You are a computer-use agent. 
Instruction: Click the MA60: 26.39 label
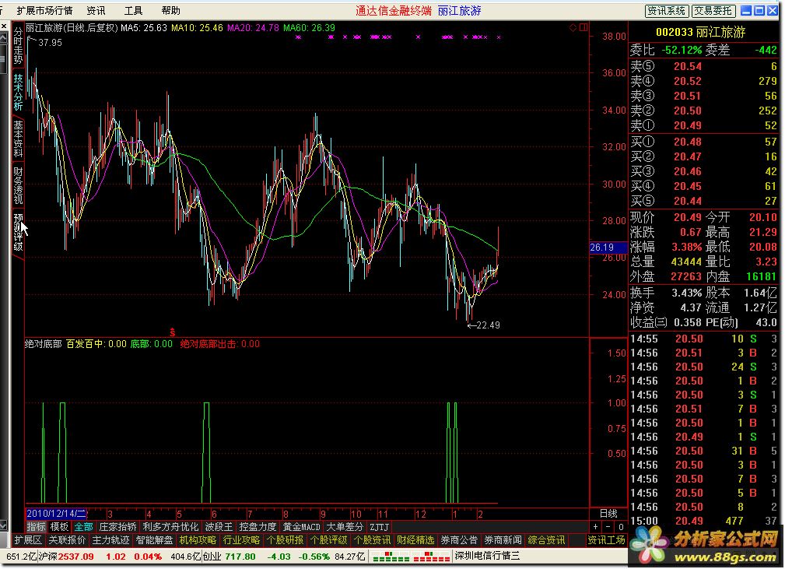[x=309, y=28]
